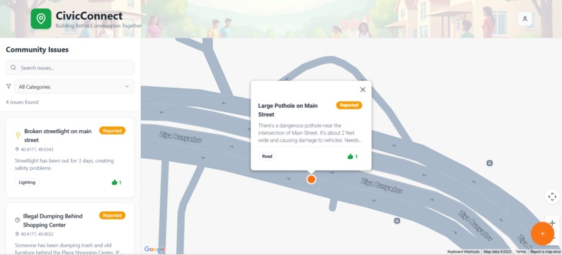Click the icon beside Illegal Dumping title
The width and height of the screenshot is (562, 255).
pos(17,220)
